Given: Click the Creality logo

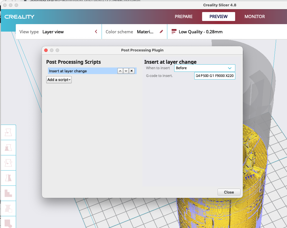Looking at the screenshot, I should 20,17.
